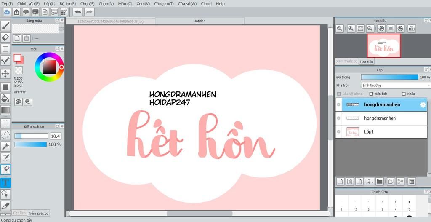Screen dimensions: 431x222
Task: Select the Eraser tool in the left toolbar
Action: [x=5, y=37]
